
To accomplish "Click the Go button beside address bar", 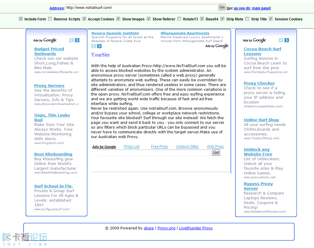I will coord(222,7).
